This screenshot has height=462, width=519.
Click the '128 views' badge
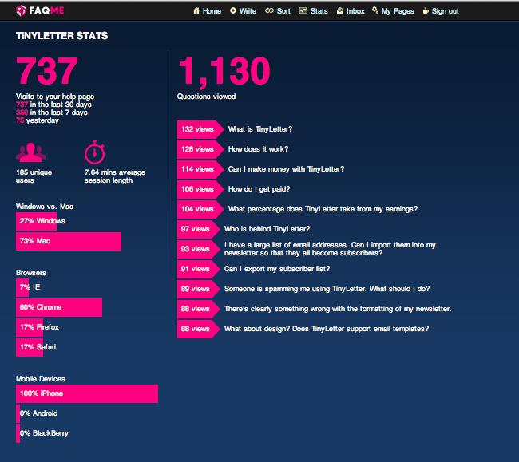pos(200,149)
